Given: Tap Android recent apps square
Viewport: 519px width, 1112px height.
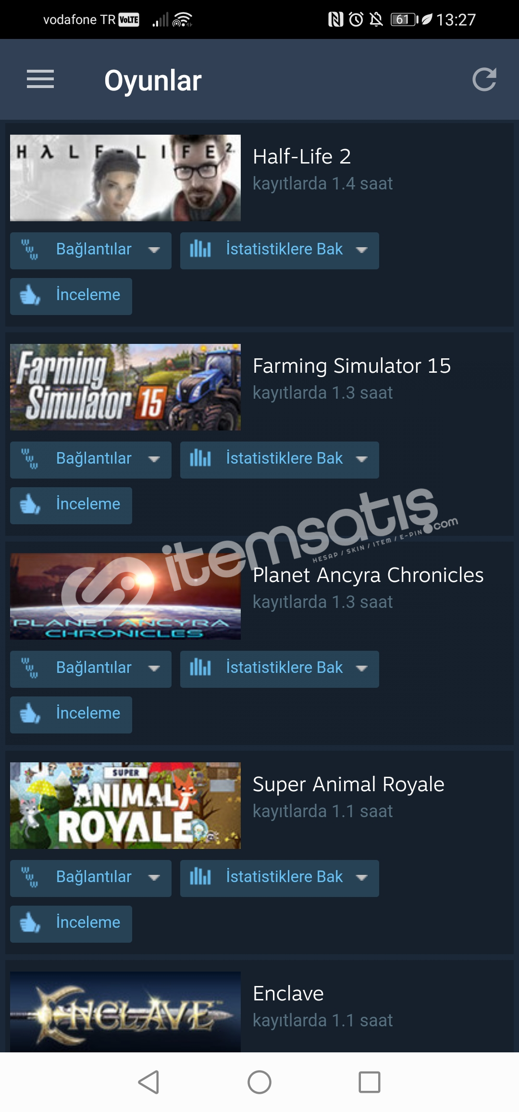Looking at the screenshot, I should (x=370, y=1082).
